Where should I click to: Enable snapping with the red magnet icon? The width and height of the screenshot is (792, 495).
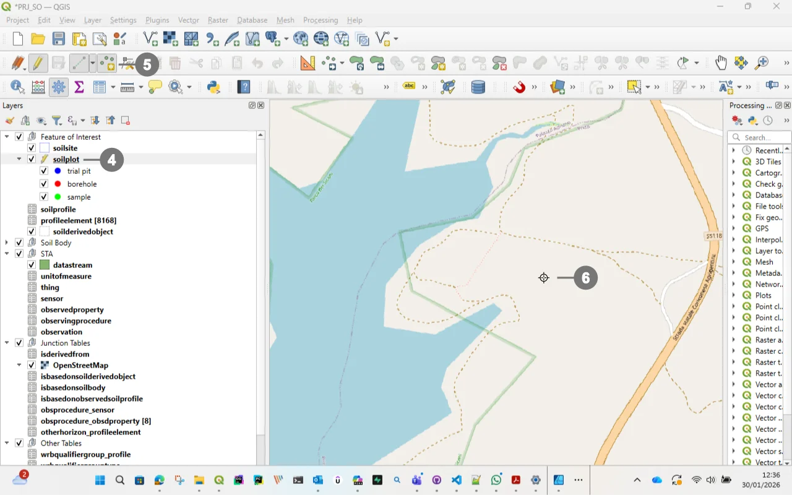(x=519, y=87)
